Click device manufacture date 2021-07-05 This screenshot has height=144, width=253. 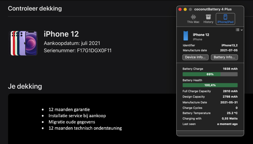[229, 50]
